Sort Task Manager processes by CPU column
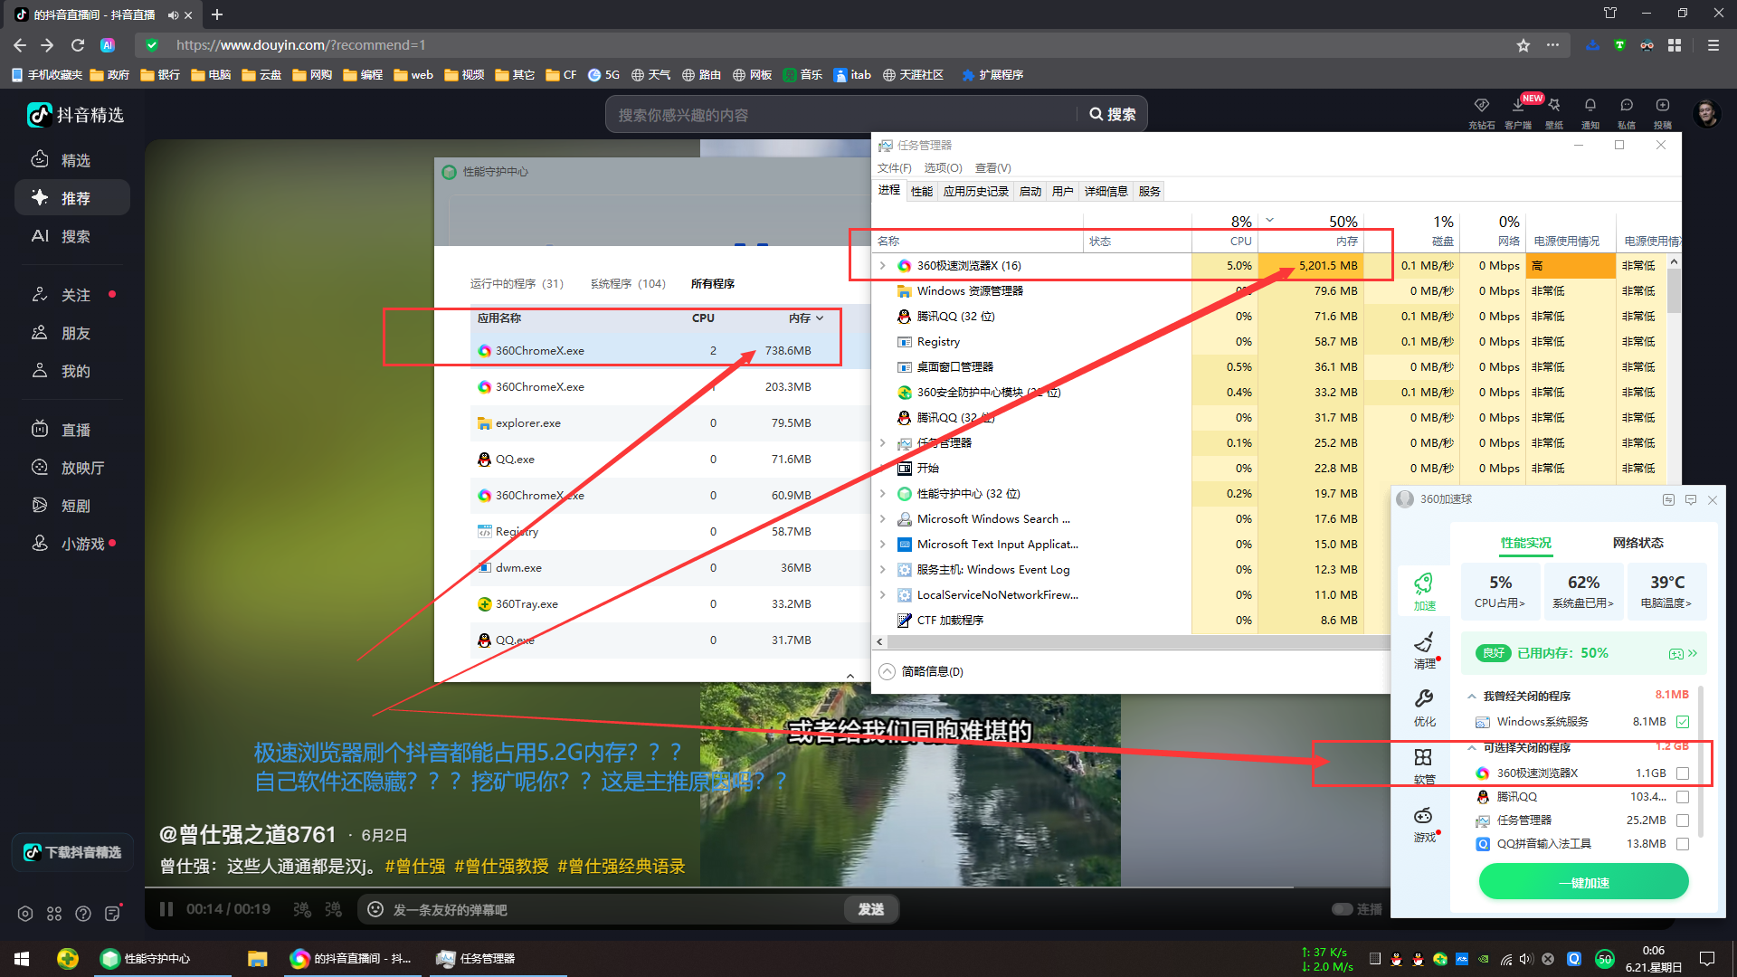The width and height of the screenshot is (1737, 977). [1225, 231]
